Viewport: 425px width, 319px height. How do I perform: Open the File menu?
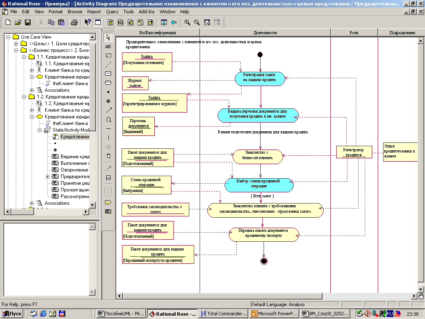click(x=14, y=12)
